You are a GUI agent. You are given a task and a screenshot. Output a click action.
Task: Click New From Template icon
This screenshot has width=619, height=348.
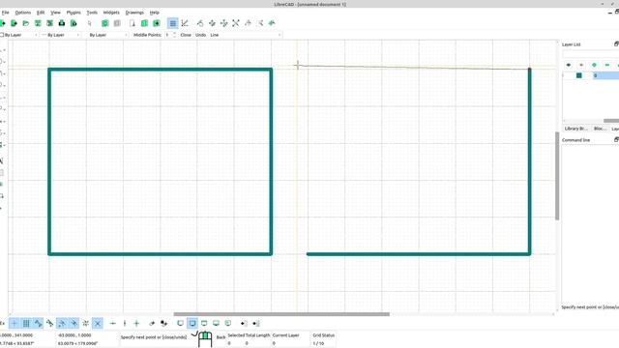(x=14, y=23)
